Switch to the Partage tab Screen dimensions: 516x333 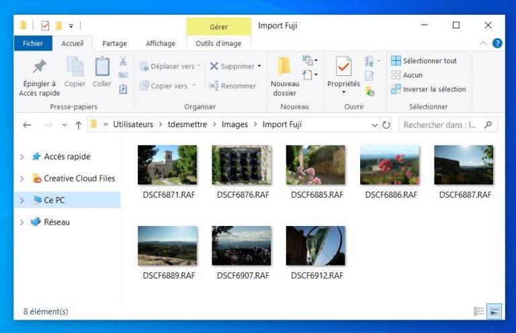click(x=114, y=43)
